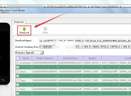Toggle the tee2 row checkbox
This screenshot has height=96, width=131.
(18, 93)
